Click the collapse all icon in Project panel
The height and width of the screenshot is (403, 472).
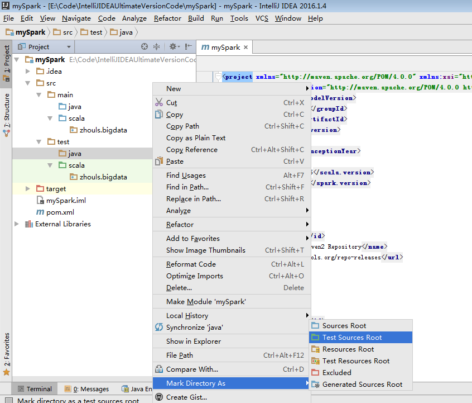pos(157,46)
